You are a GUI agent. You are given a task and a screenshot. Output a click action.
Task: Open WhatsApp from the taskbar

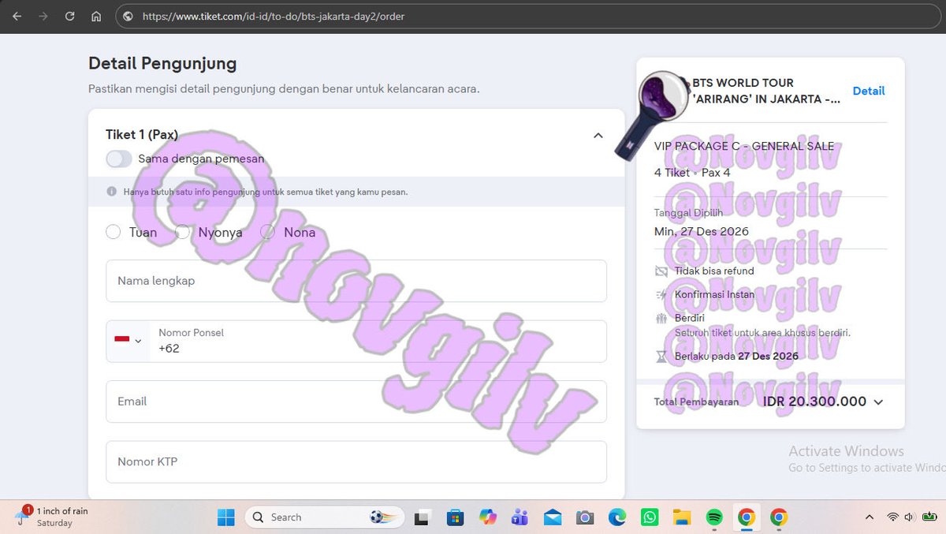[x=650, y=517]
